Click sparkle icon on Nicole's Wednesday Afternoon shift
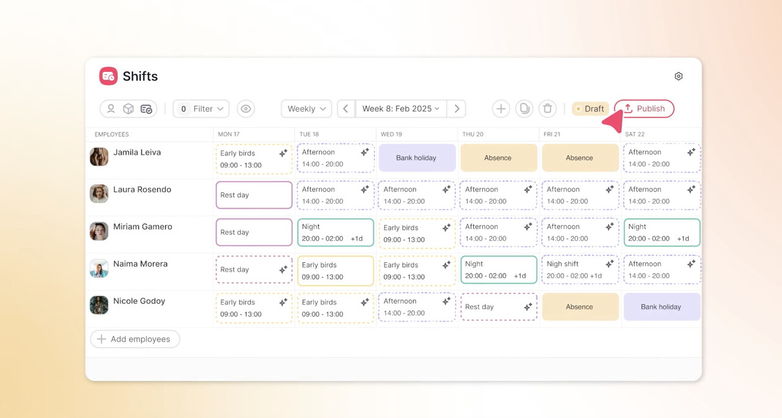 [447, 301]
